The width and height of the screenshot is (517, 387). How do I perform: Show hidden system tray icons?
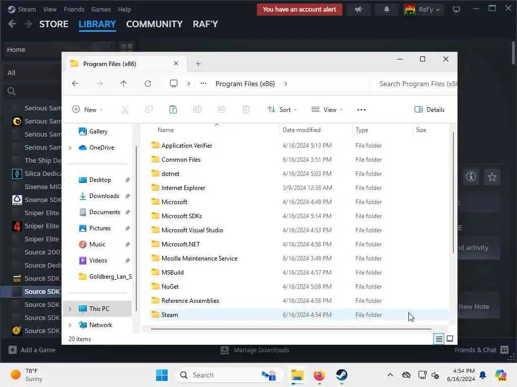pyautogui.click(x=390, y=375)
